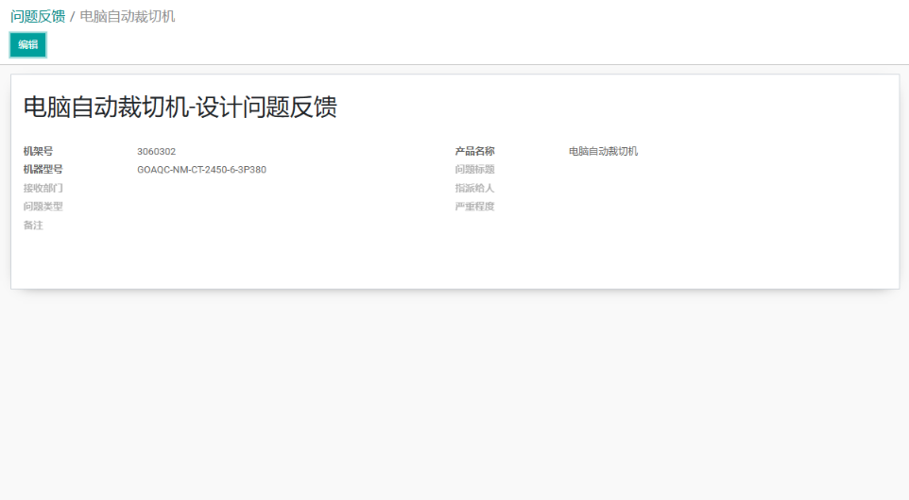The height and width of the screenshot is (500, 909).
Task: Go back via the 问题反馈 breadcrumb link
Action: coord(38,16)
